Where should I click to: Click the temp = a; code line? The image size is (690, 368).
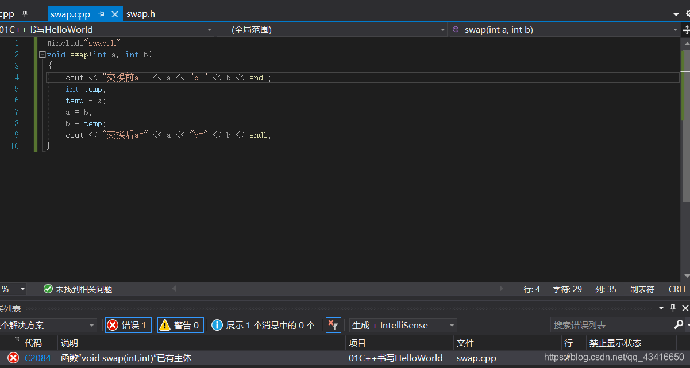coord(86,100)
